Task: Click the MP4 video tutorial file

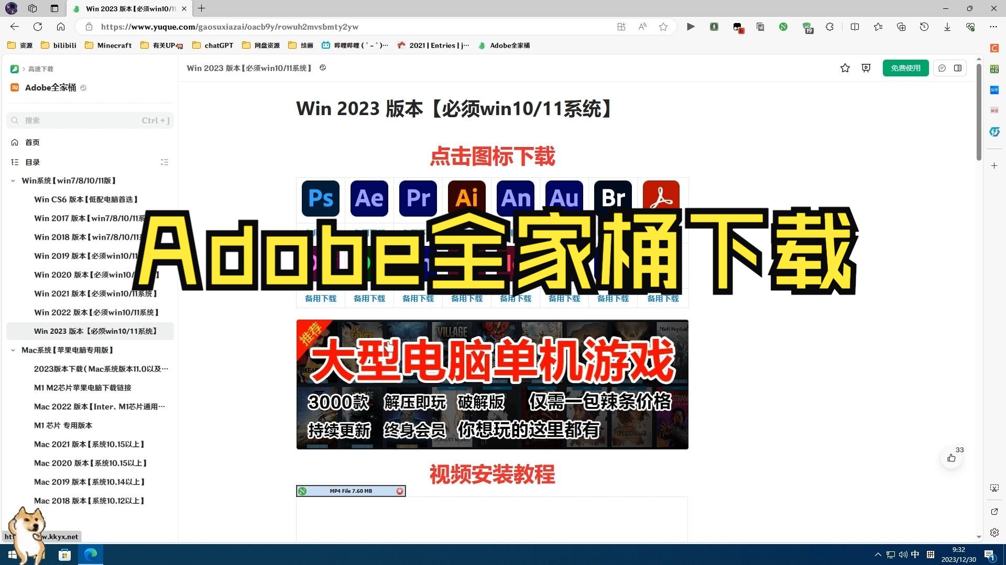Action: [351, 491]
